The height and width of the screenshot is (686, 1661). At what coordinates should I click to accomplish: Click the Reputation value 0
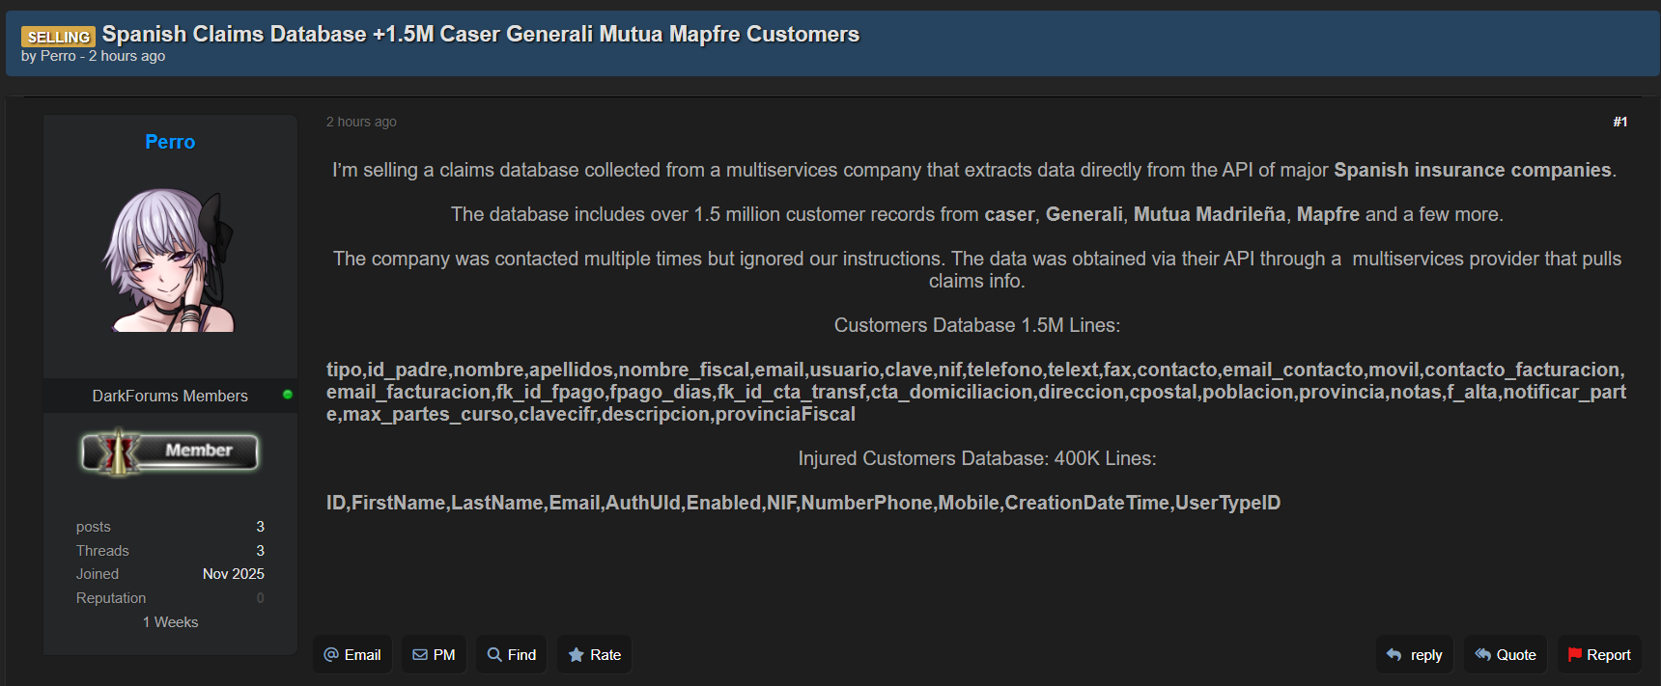(260, 598)
